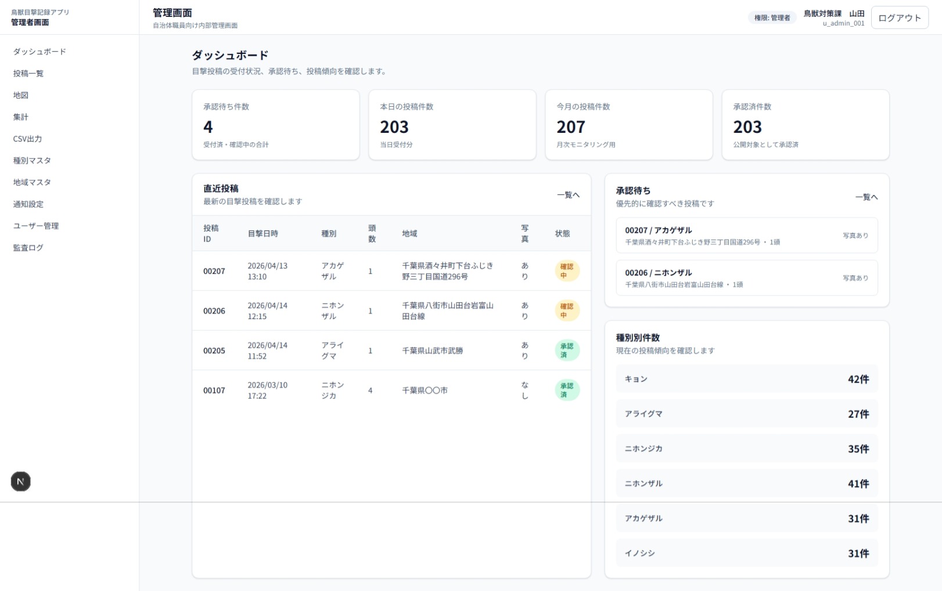The height and width of the screenshot is (591, 942).
Task: Navigate to 種別マスタ
Action: pos(32,161)
